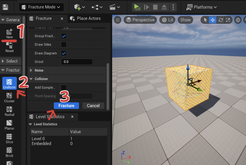Screen dimensions: 246x165
Task: Click the Fracture panel vertical scrollbar
Action: pyautogui.click(x=108, y=86)
